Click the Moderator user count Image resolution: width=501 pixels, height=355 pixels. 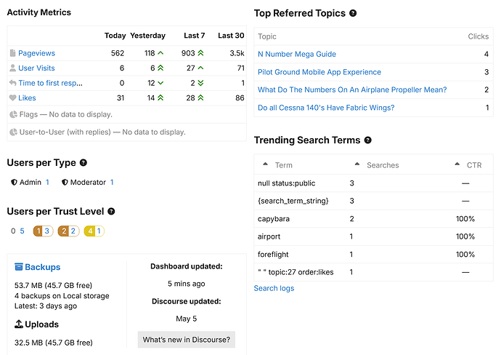(112, 182)
